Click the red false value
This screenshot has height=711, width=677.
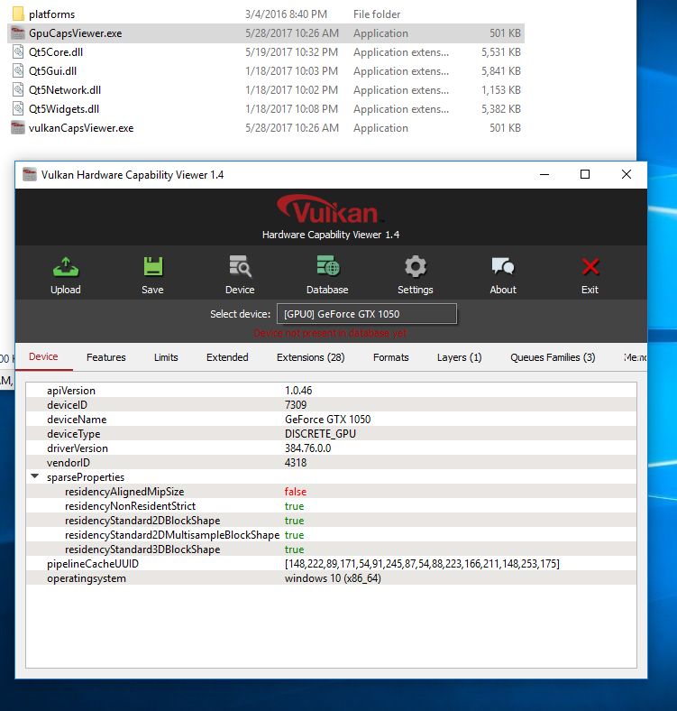(x=296, y=492)
